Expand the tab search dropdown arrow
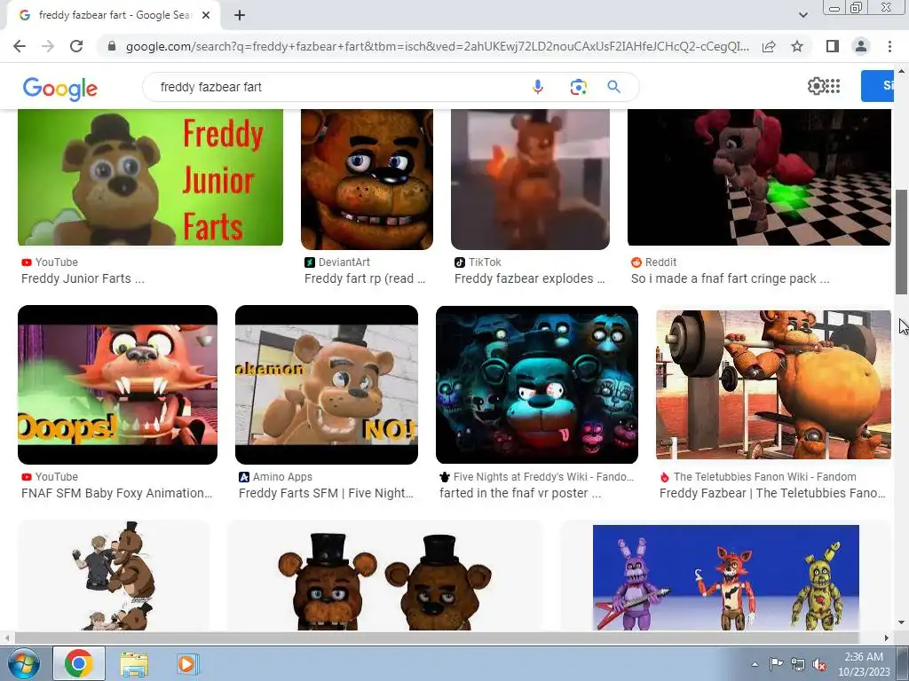 pos(802,15)
